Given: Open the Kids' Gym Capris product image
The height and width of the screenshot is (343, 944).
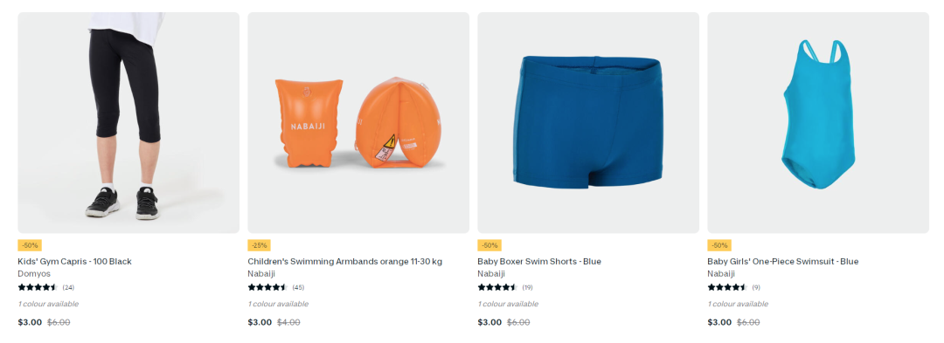Looking at the screenshot, I should click(128, 122).
